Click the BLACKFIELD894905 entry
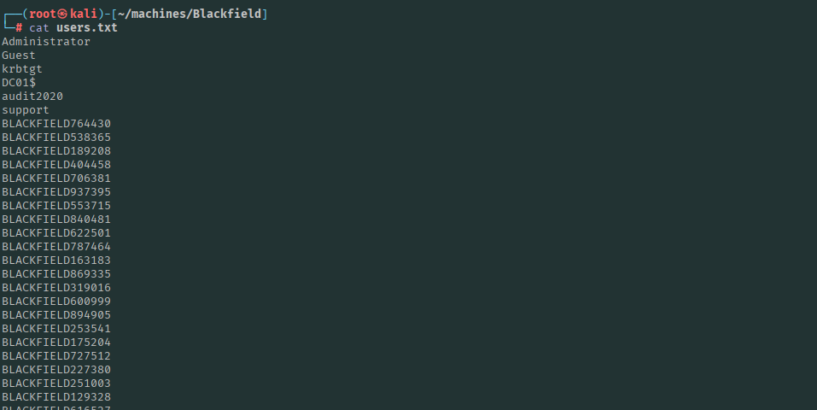Image resolution: width=817 pixels, height=410 pixels. click(x=56, y=315)
